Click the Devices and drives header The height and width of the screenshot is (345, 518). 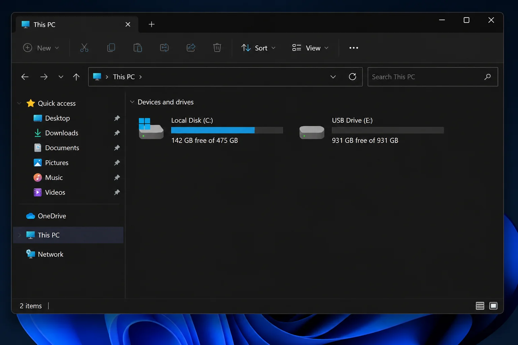[166, 102]
